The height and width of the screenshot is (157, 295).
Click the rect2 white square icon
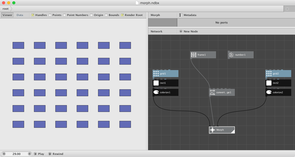(269, 83)
